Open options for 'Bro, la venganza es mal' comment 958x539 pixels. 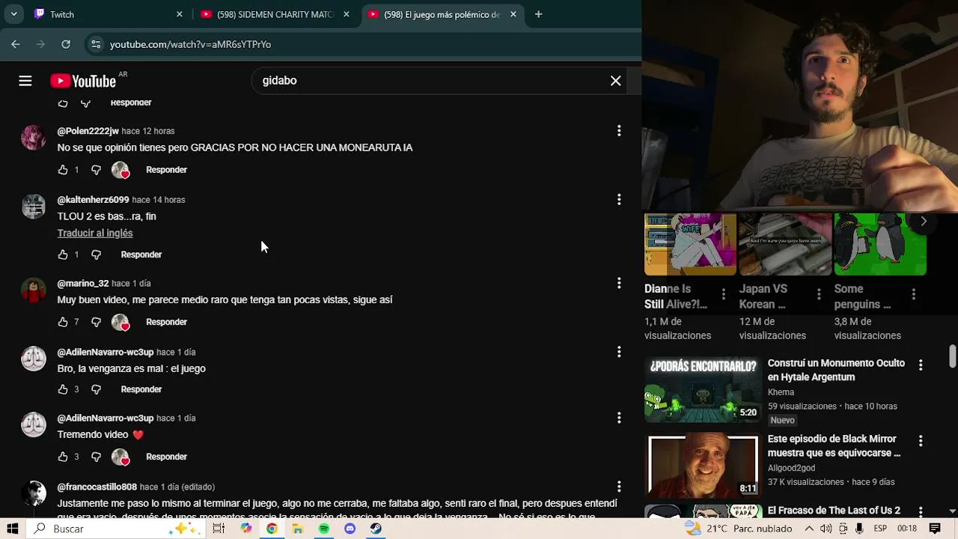pos(619,352)
